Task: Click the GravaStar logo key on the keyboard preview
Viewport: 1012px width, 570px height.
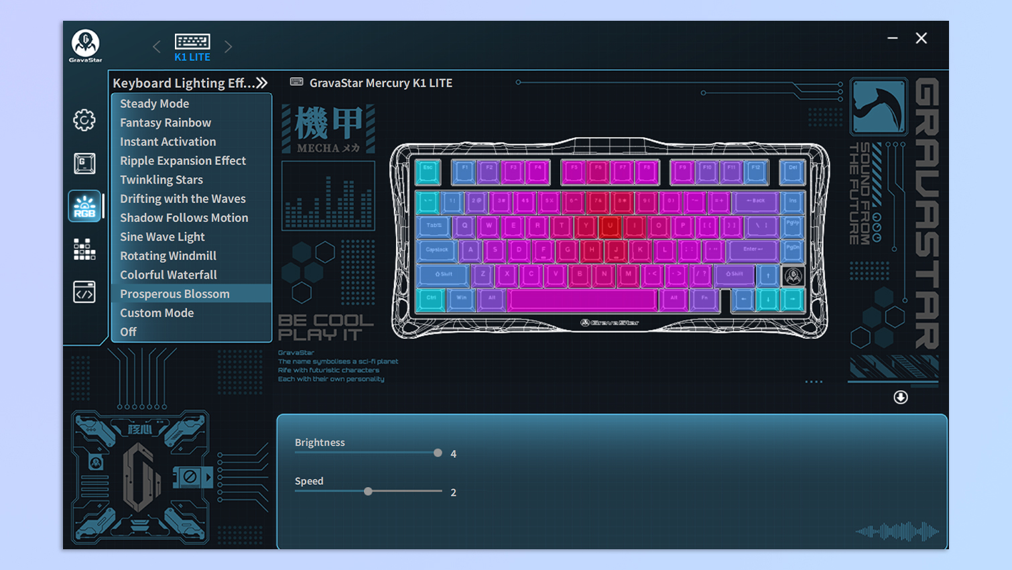Action: (793, 276)
